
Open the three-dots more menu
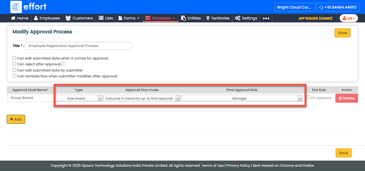click(x=266, y=18)
